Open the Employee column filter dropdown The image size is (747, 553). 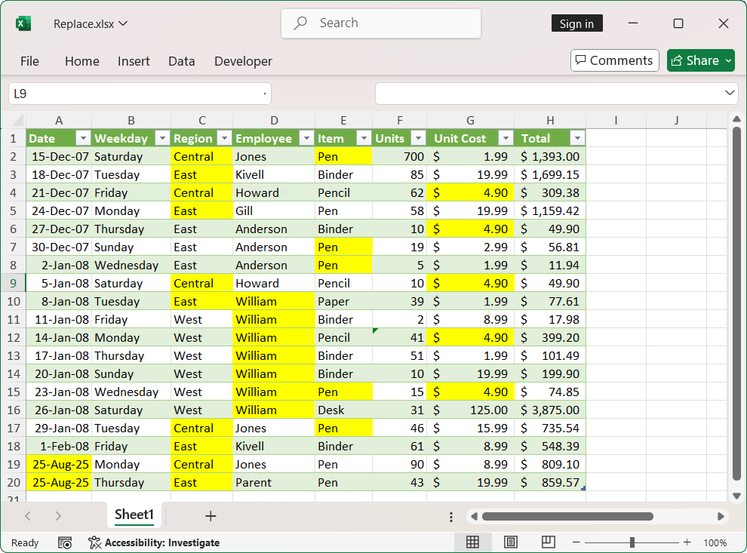[x=306, y=139]
